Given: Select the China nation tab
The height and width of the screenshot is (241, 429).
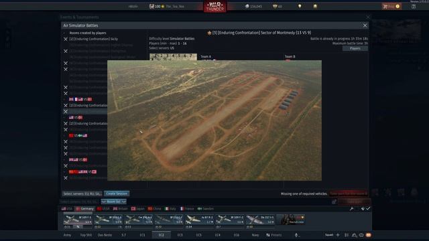Looking at the screenshot, I should [155, 209].
